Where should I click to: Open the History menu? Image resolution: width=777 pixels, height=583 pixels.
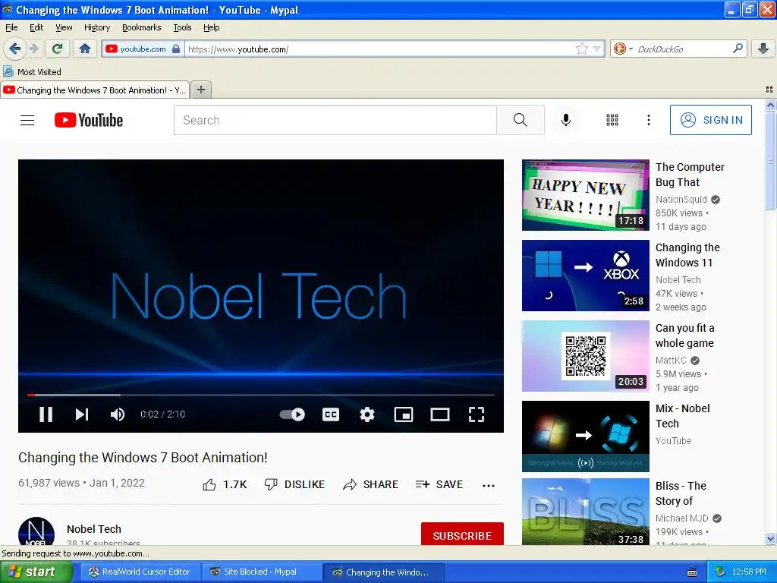97,28
